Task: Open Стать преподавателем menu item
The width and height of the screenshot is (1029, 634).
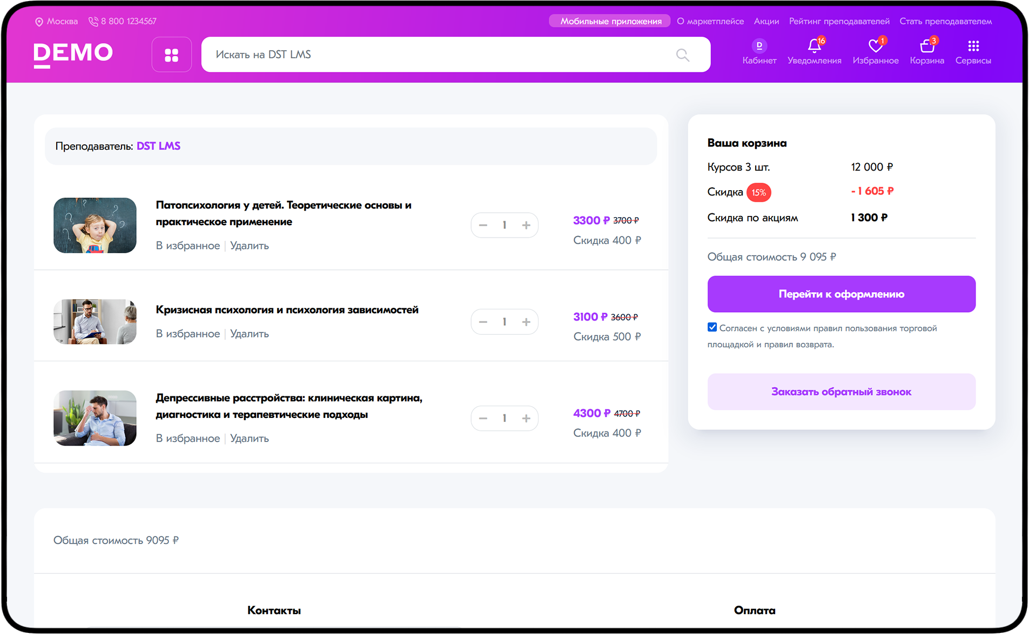Action: click(945, 21)
